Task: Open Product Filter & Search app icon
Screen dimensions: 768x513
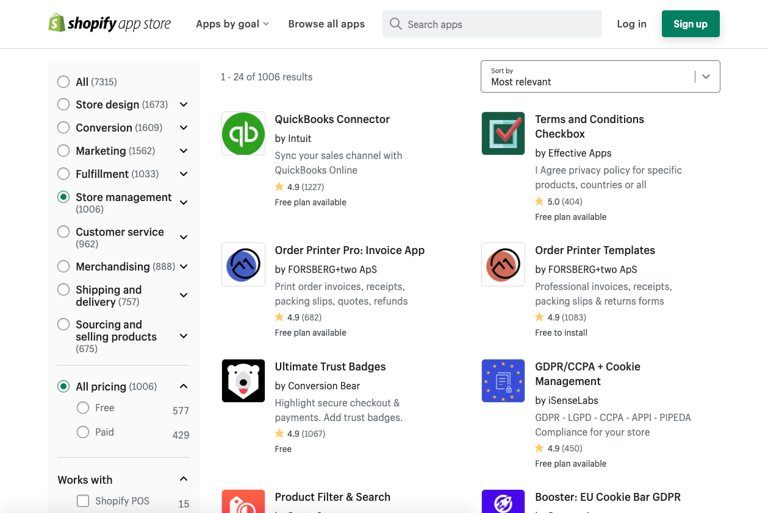Action: [x=243, y=501]
